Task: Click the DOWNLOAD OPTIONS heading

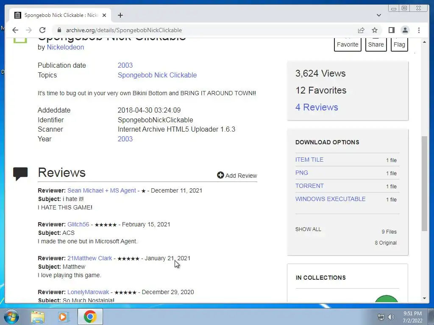Action: pos(327,142)
